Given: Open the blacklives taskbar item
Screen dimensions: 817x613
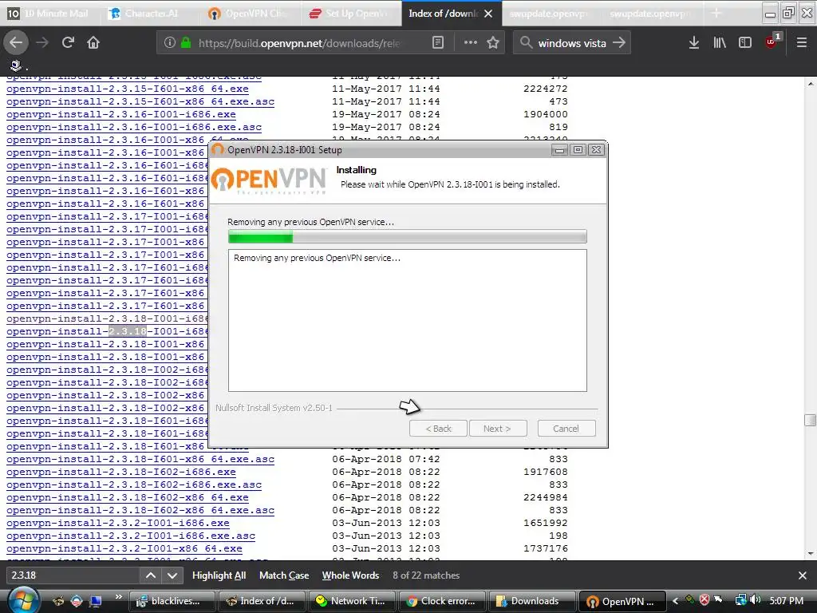Looking at the screenshot, I should point(172,601).
